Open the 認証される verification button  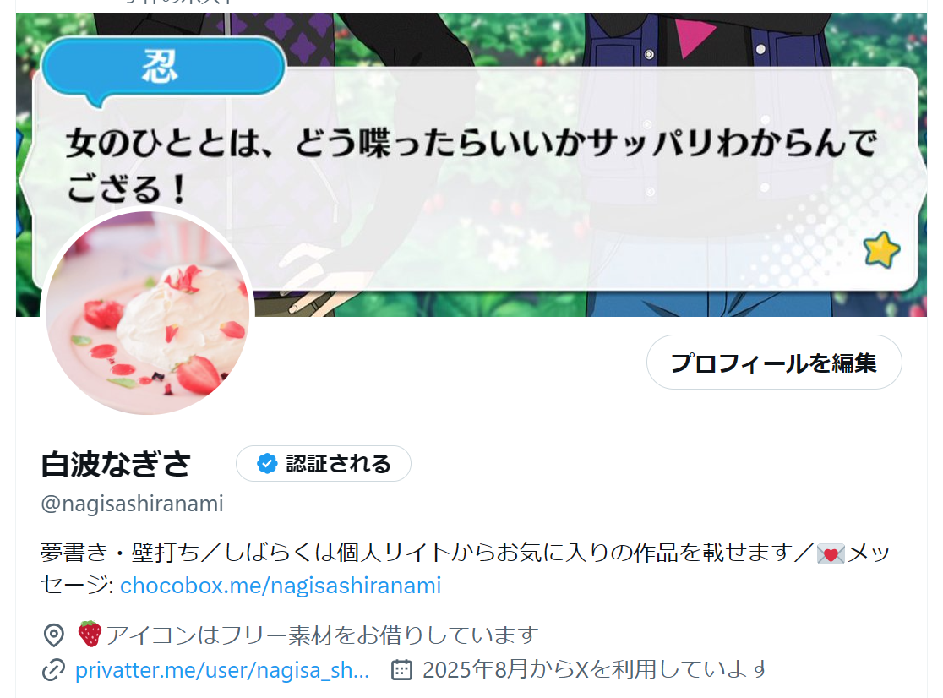[324, 464]
